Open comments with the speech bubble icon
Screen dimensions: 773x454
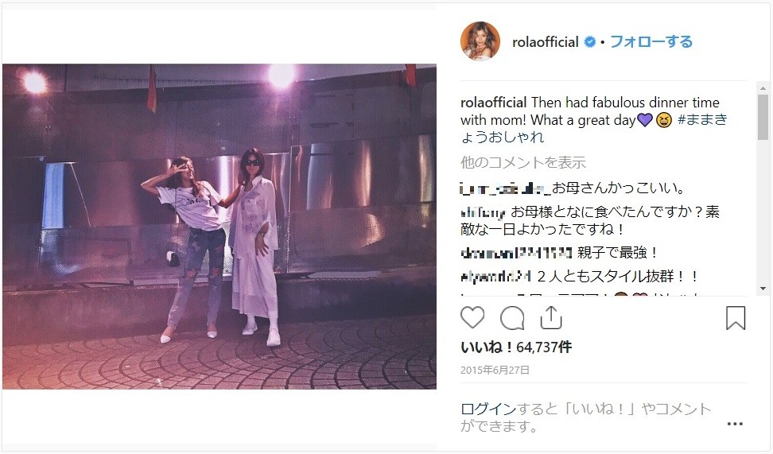pyautogui.click(x=512, y=318)
